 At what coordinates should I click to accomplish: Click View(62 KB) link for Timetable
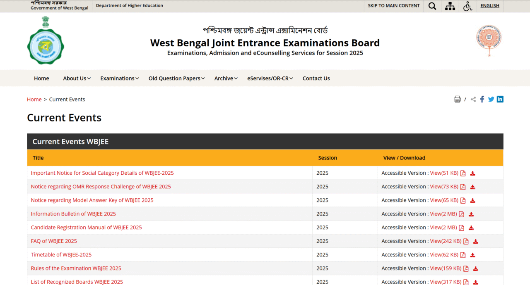[x=444, y=255]
